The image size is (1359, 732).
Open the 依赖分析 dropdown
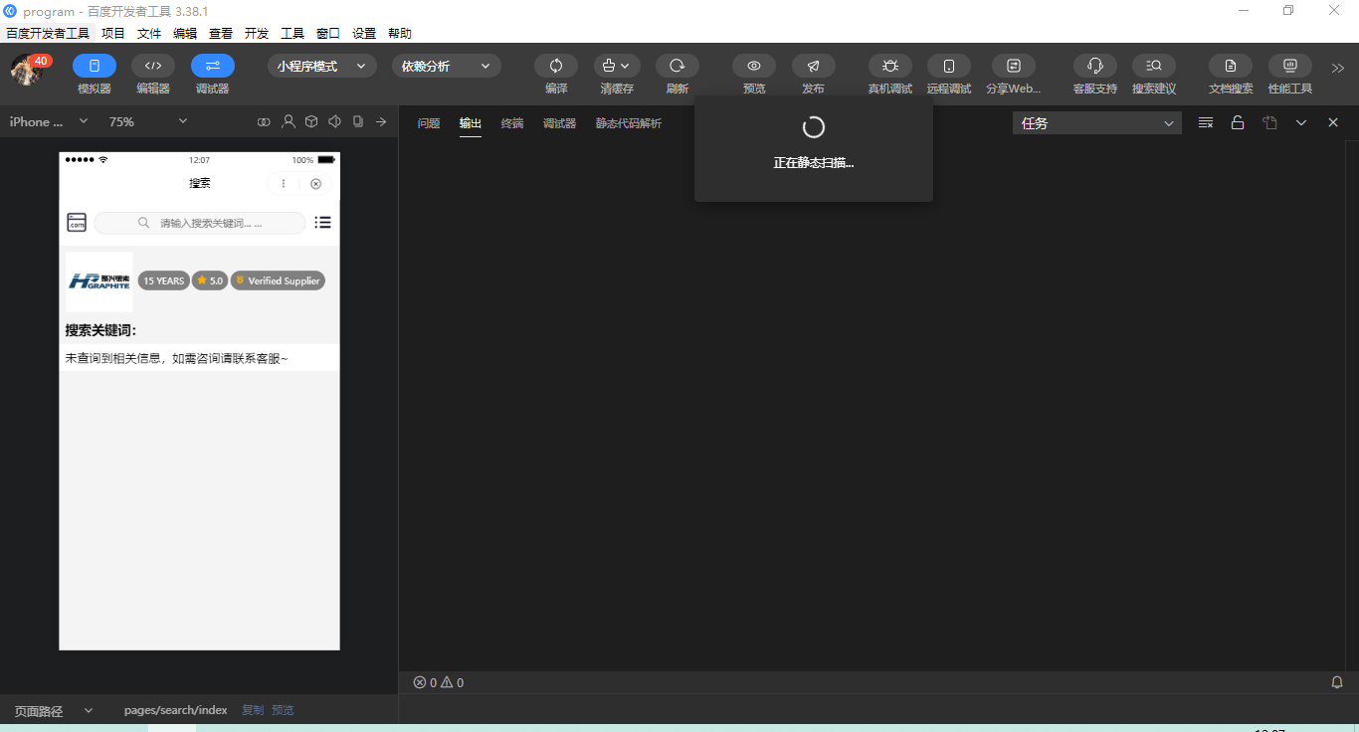point(447,66)
